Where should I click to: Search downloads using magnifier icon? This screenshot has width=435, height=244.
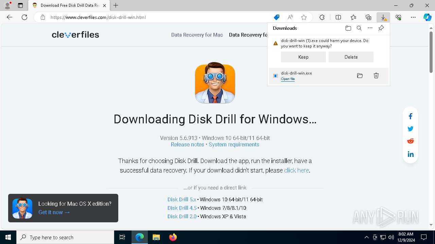pos(359,28)
